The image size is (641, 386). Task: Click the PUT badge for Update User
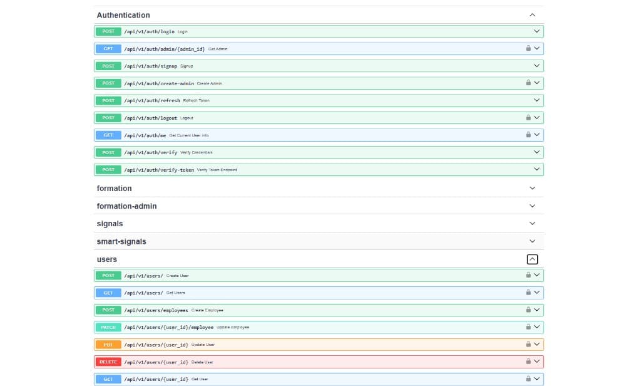108,345
